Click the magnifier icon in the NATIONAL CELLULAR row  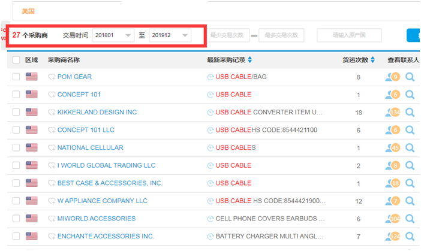pos(410,148)
